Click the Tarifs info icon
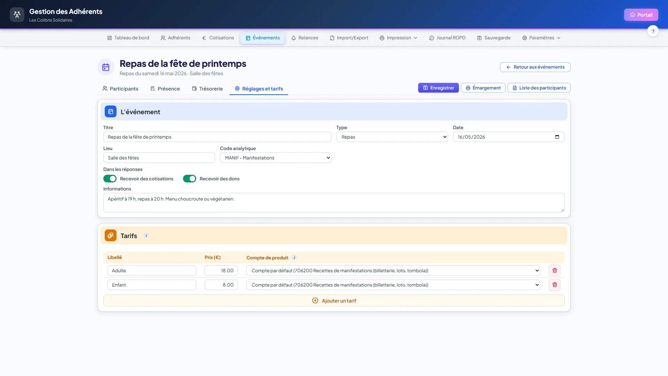This screenshot has height=376, width=668. point(146,236)
